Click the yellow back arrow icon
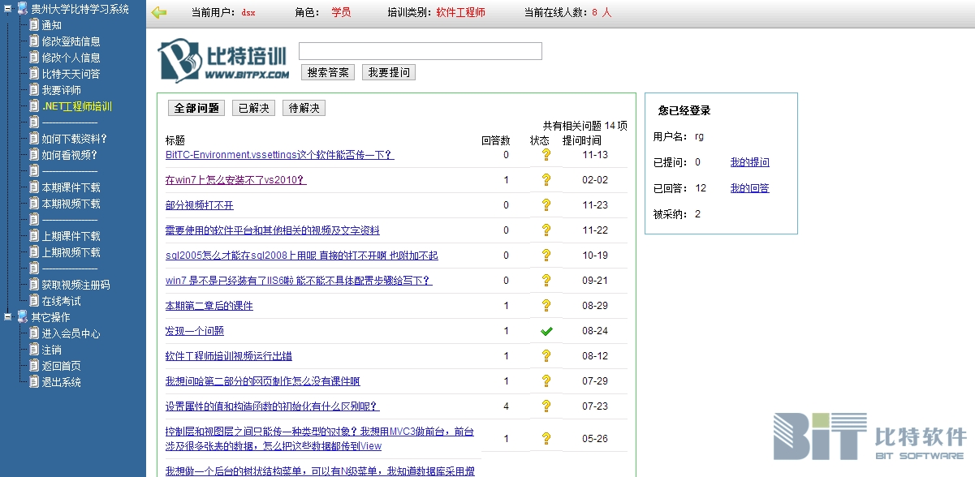The height and width of the screenshot is (477, 975). click(159, 13)
